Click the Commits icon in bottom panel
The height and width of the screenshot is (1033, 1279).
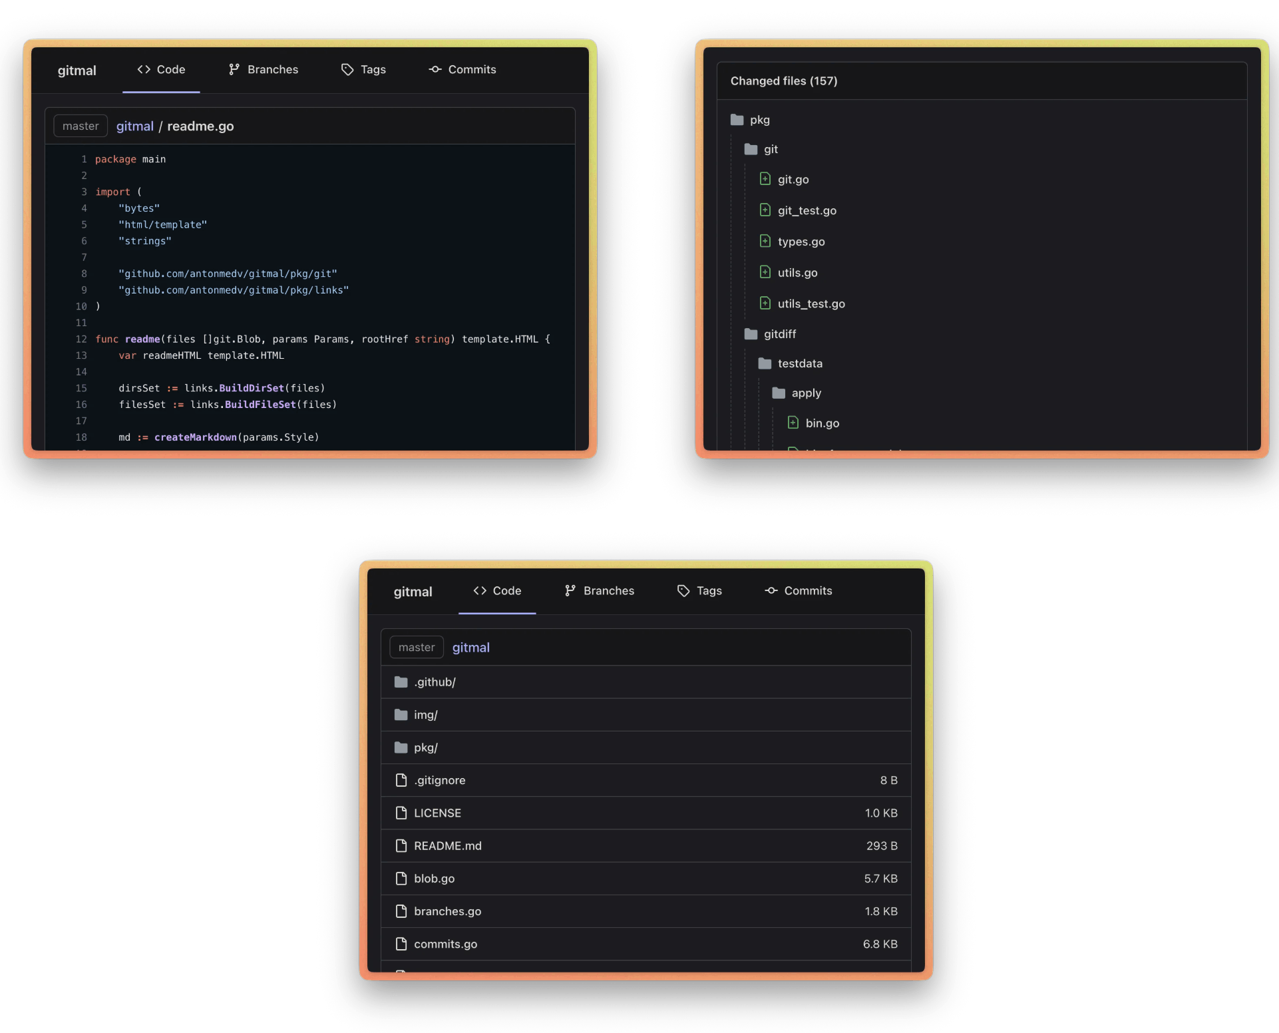[x=771, y=590]
